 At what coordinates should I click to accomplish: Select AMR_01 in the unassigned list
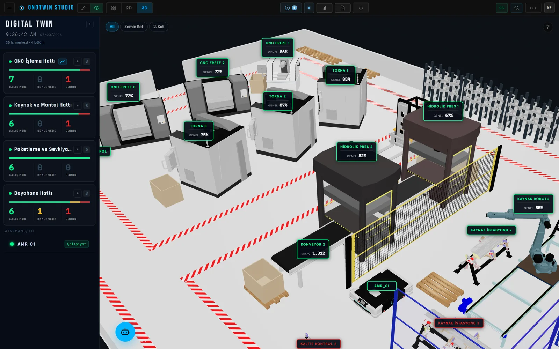(49, 244)
